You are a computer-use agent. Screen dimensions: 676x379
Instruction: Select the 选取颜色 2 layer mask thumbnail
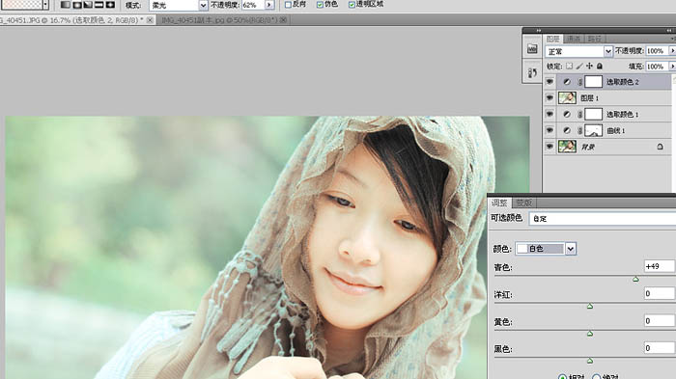(x=593, y=81)
